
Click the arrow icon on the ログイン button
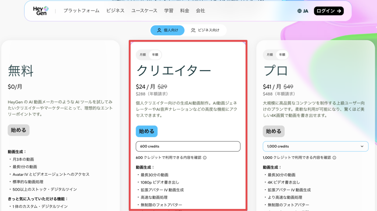[339, 11]
